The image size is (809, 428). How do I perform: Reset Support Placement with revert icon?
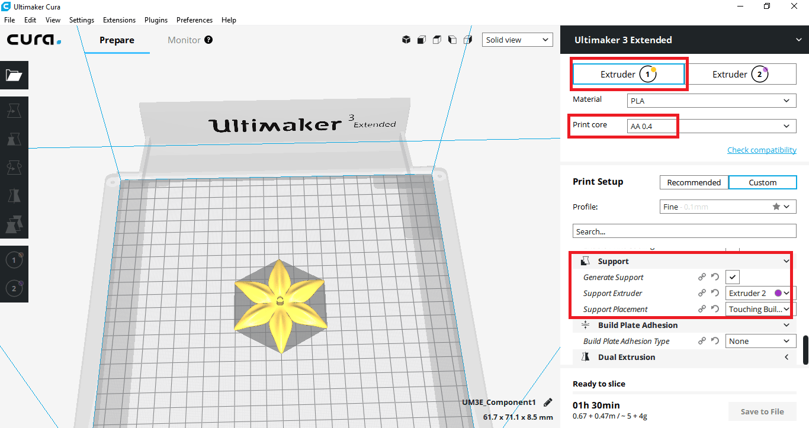click(x=715, y=309)
